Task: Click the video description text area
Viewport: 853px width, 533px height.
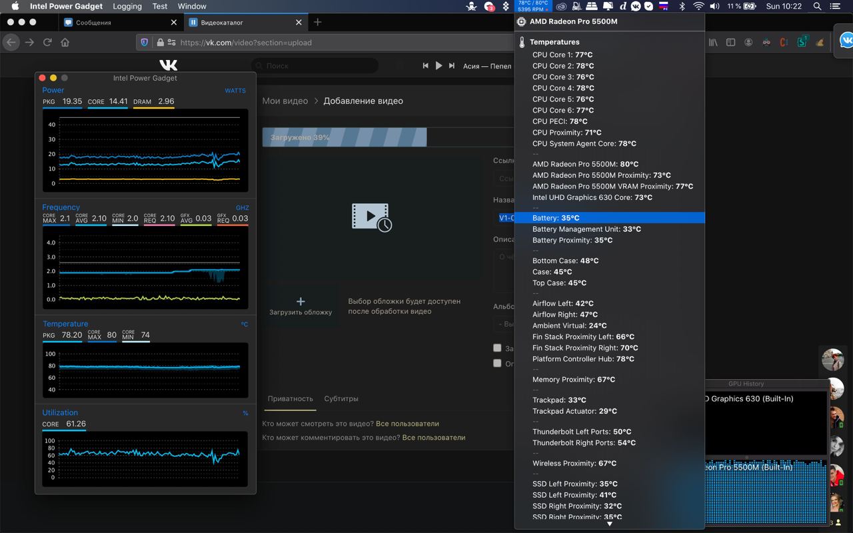Action: coord(504,271)
